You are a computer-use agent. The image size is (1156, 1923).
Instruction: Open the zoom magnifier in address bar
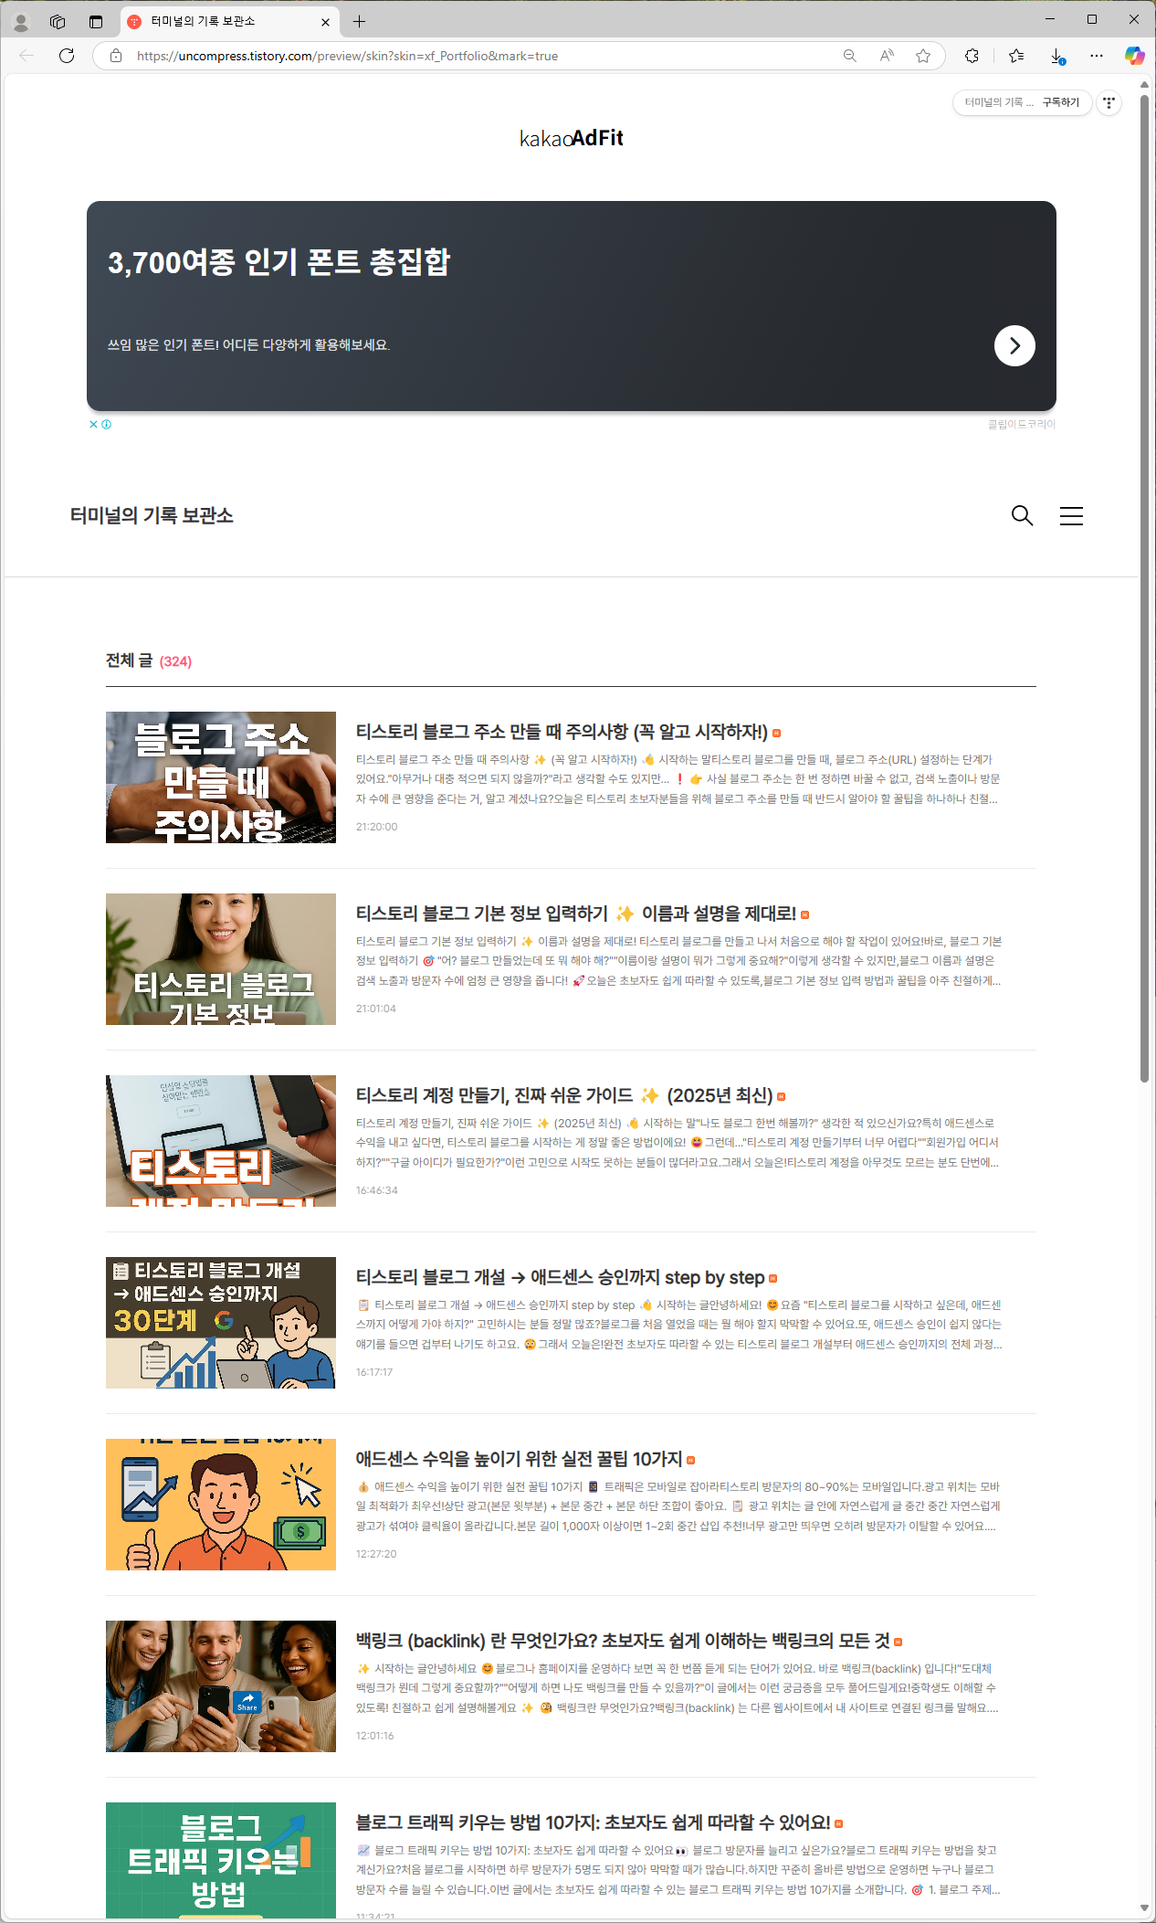click(850, 56)
